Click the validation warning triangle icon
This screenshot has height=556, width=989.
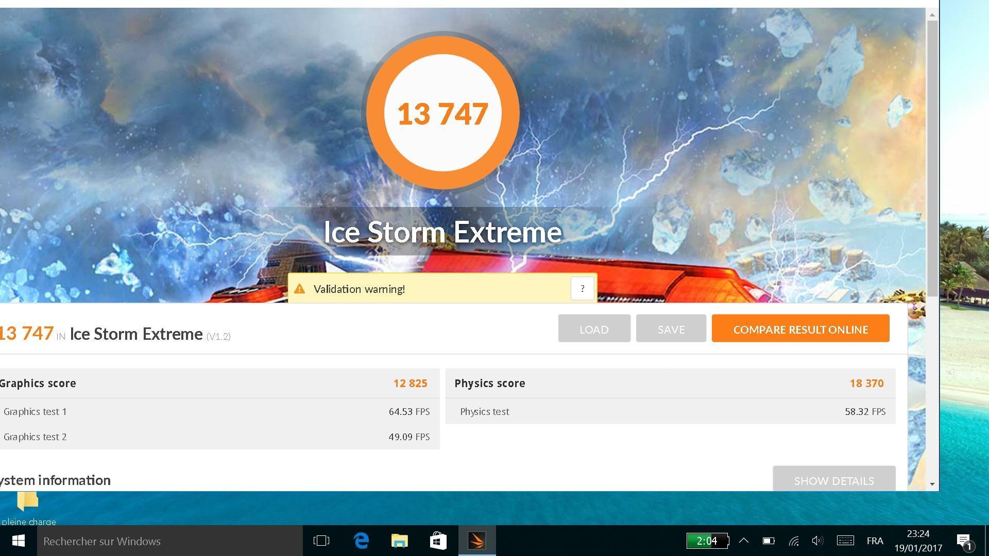coord(299,289)
